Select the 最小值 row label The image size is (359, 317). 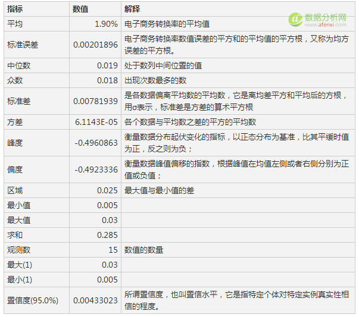coord(19,205)
